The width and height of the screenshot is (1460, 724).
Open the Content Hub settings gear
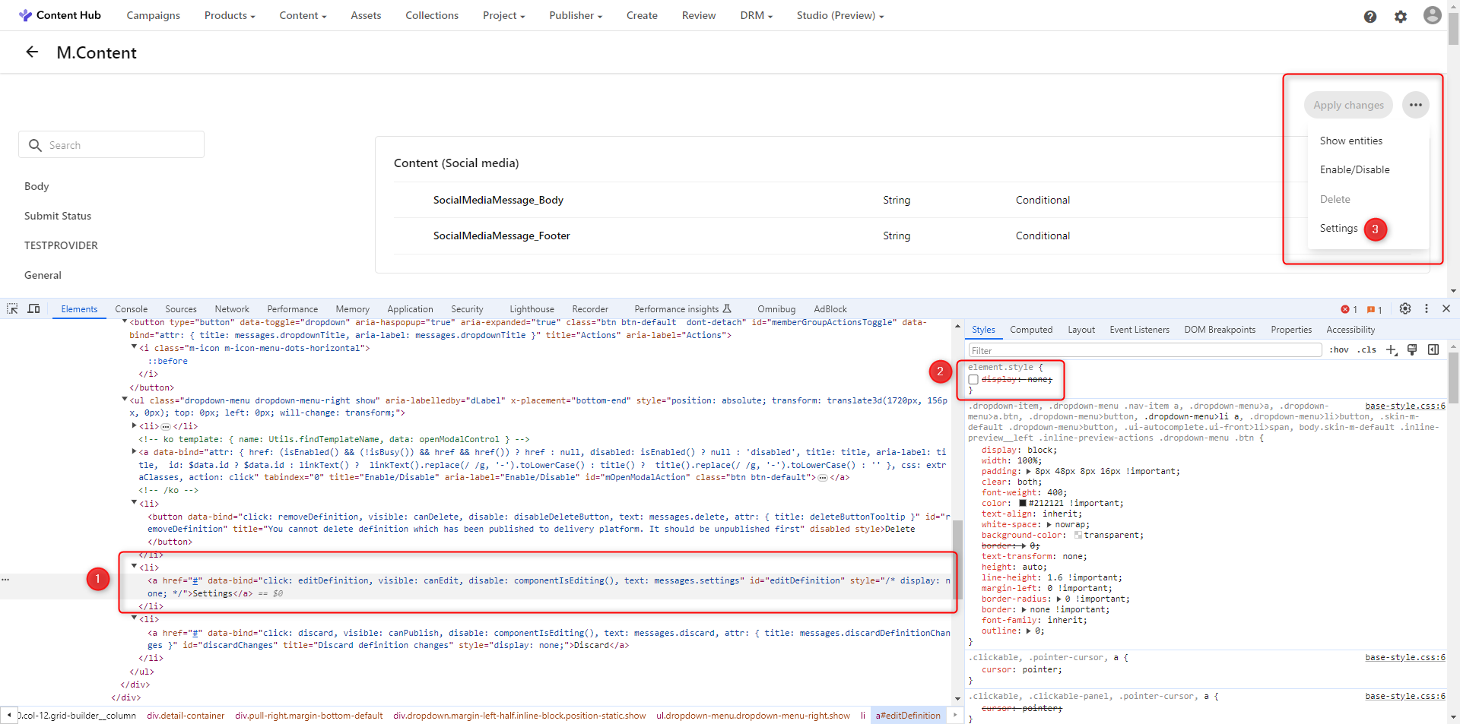[x=1401, y=16]
